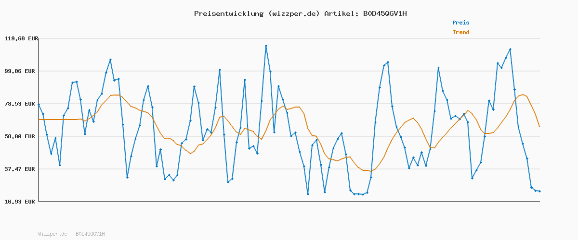Toggle the Preis series in legend
This screenshot has width=578, height=240.
pos(460,23)
